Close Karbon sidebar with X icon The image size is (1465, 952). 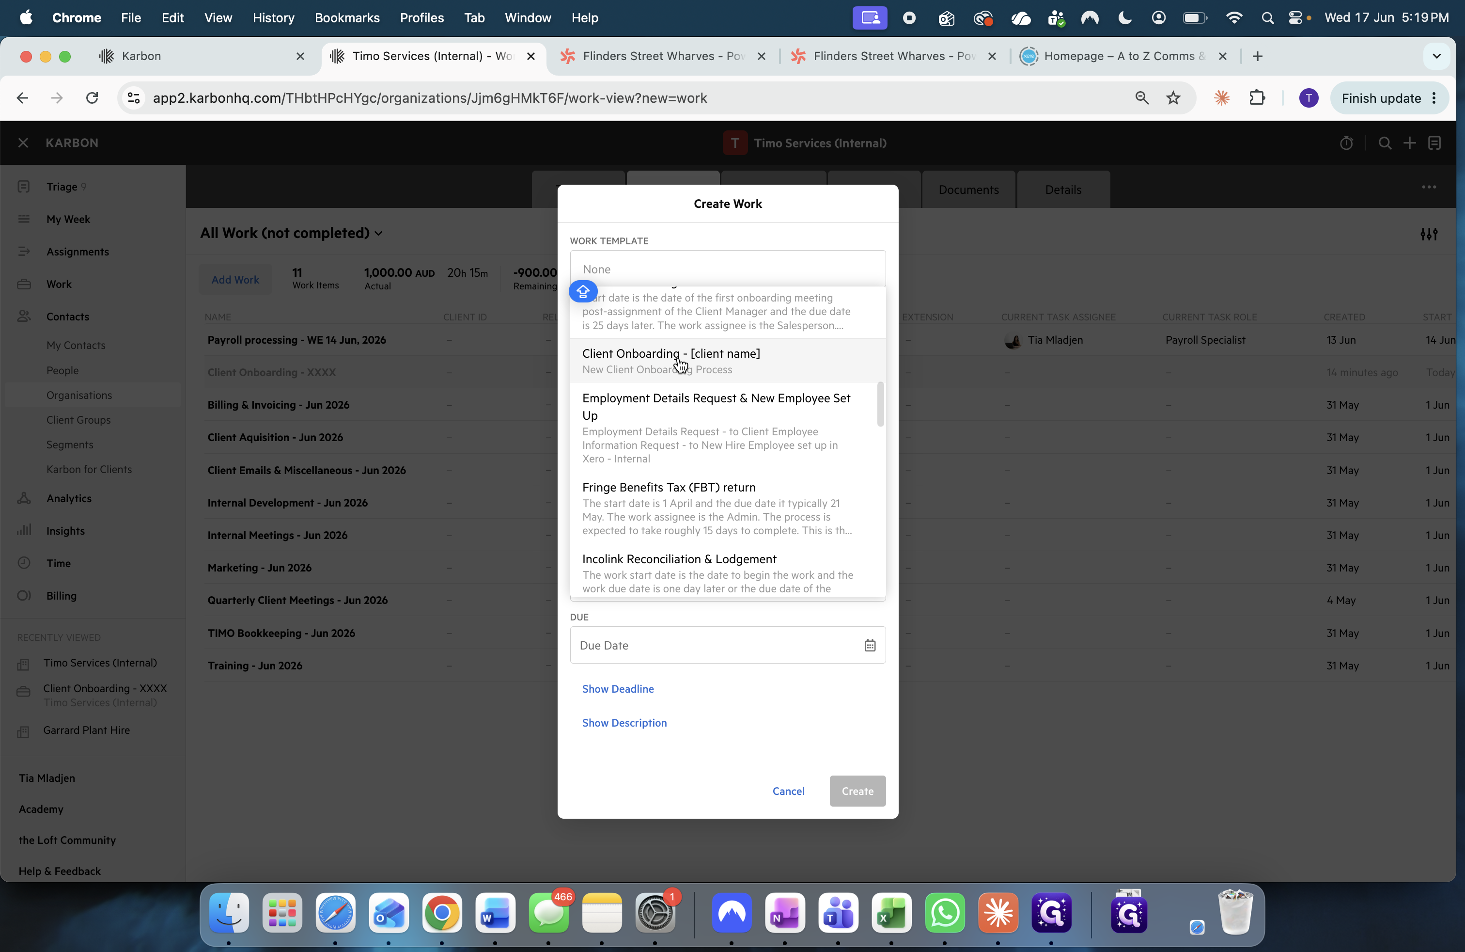(x=23, y=143)
